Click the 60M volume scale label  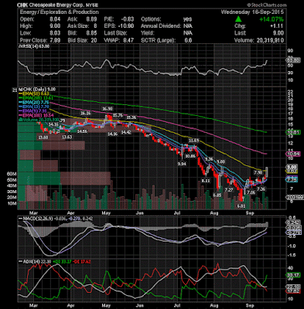[x=12, y=174]
